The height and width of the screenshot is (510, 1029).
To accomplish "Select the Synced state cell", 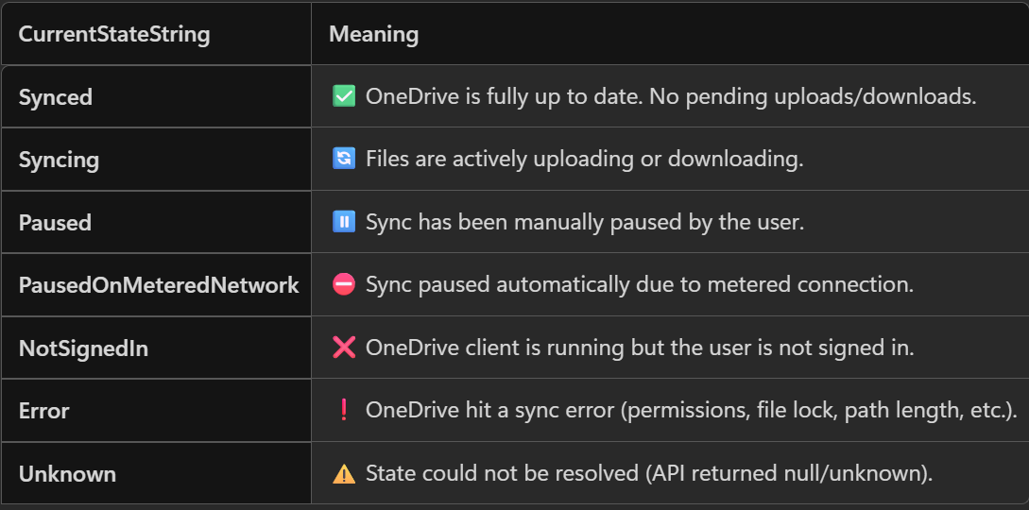I will (56, 96).
